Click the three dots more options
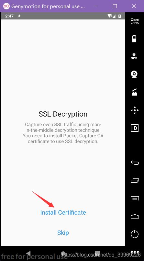Image resolution: width=144 pixels, height=261 pixels. pos(135,252)
